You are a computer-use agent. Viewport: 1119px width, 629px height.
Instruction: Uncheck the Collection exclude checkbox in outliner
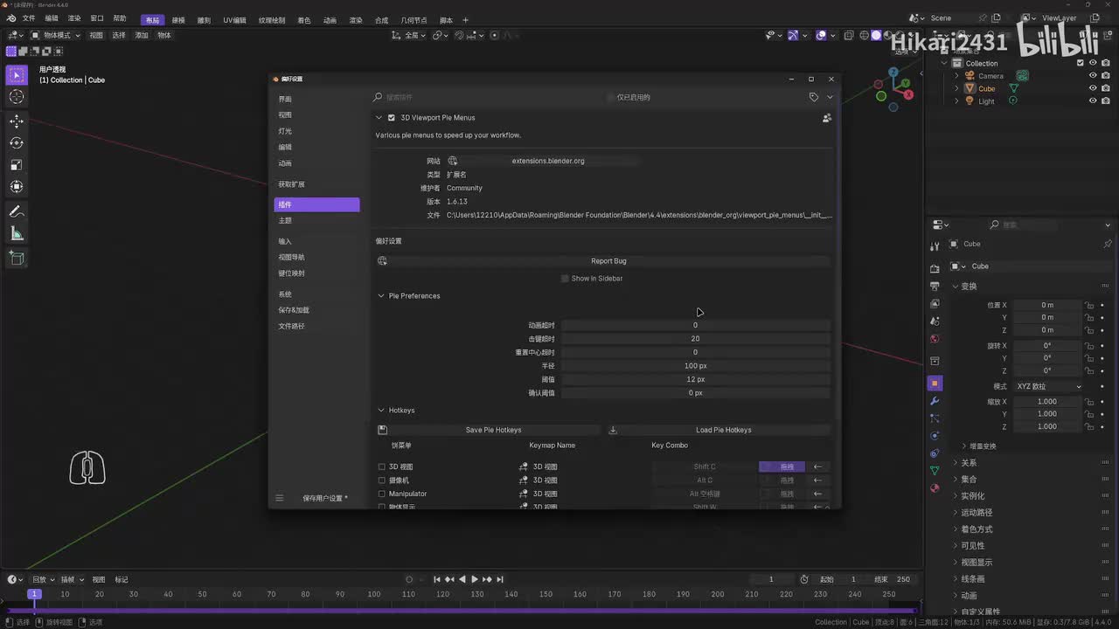(x=1081, y=63)
